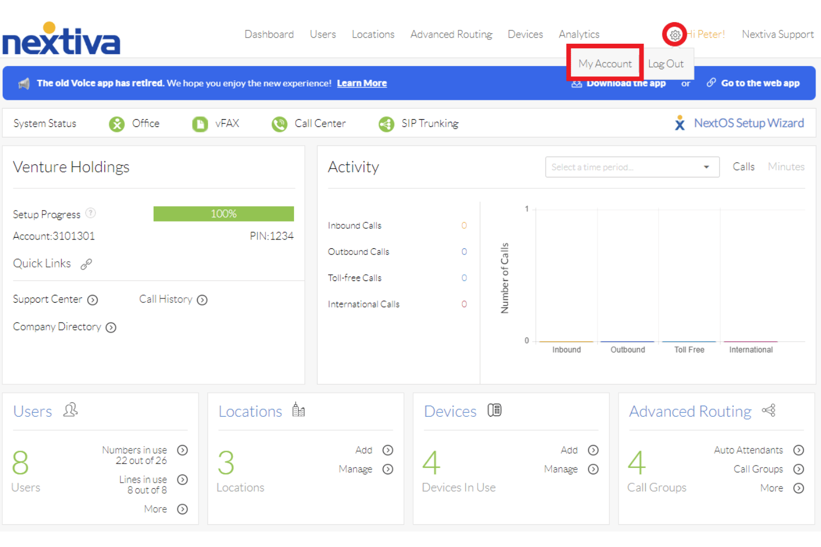Open the Dashboard menu
Image resolution: width=821 pixels, height=547 pixels.
(x=269, y=34)
